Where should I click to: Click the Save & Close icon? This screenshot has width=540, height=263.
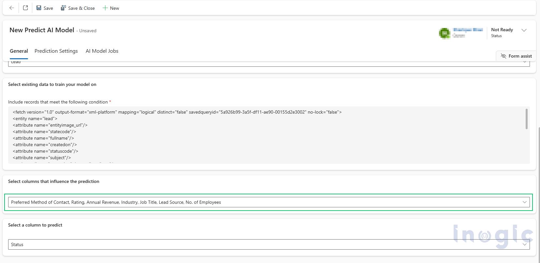(63, 8)
